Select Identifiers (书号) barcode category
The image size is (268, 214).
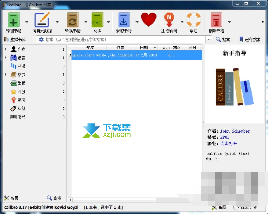(18, 117)
